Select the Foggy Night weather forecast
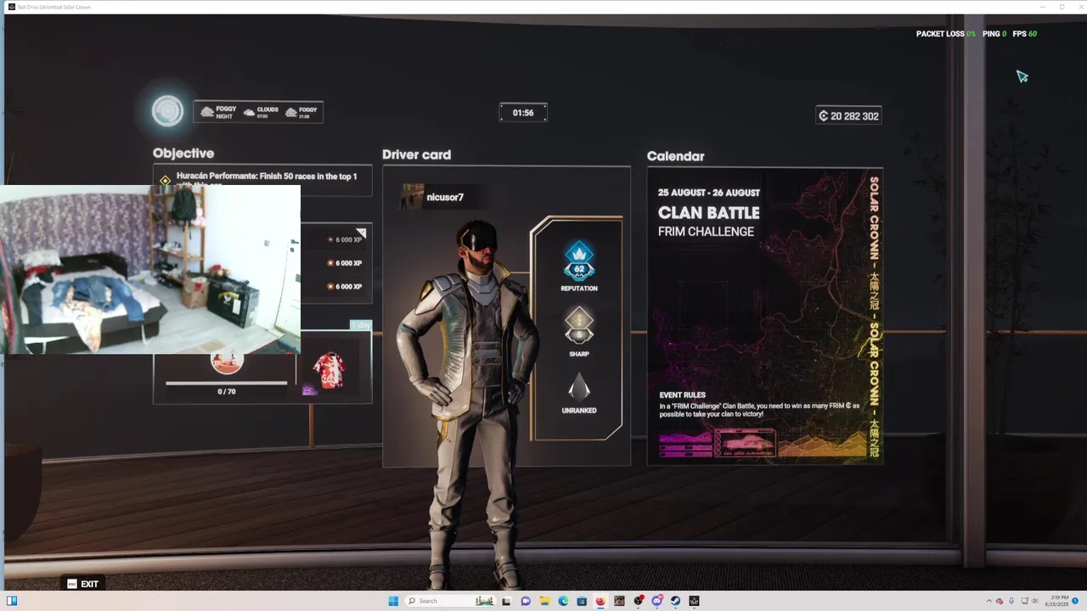Screen dimensions: 1087x611 point(218,112)
